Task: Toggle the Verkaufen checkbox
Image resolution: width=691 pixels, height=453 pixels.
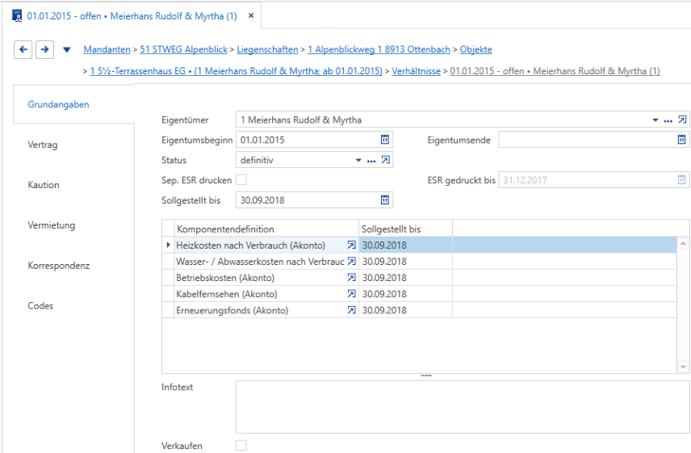Action: pyautogui.click(x=241, y=446)
